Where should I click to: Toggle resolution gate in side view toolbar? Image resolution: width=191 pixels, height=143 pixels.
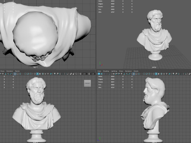[x=139, y=74]
